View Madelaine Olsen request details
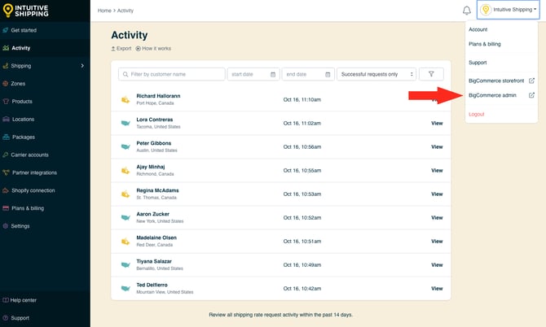Screen dimensions: 546x327 [x=437, y=242]
